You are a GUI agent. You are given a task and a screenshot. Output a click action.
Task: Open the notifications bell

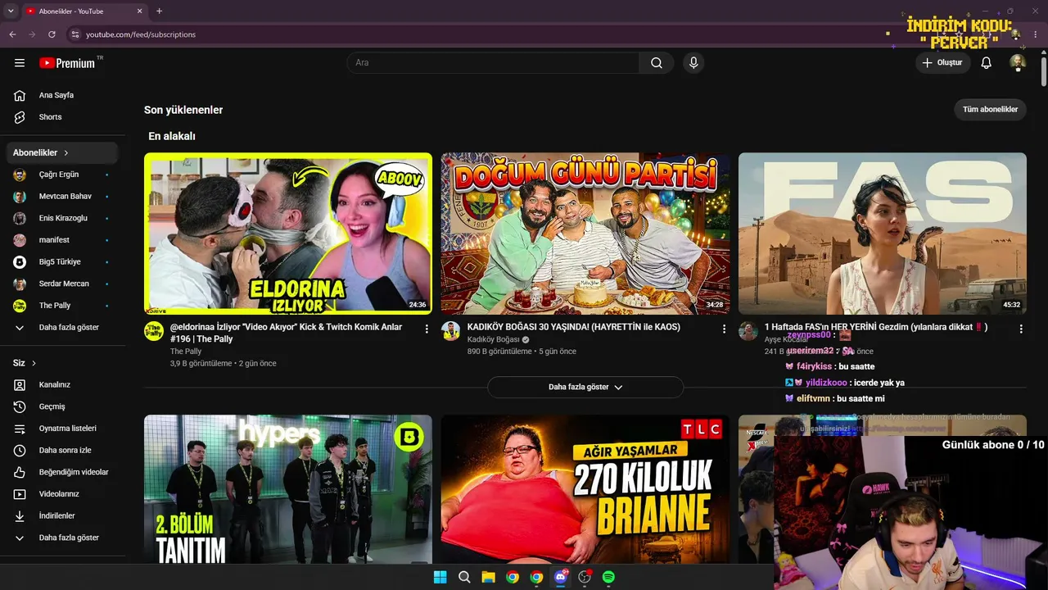tap(987, 63)
